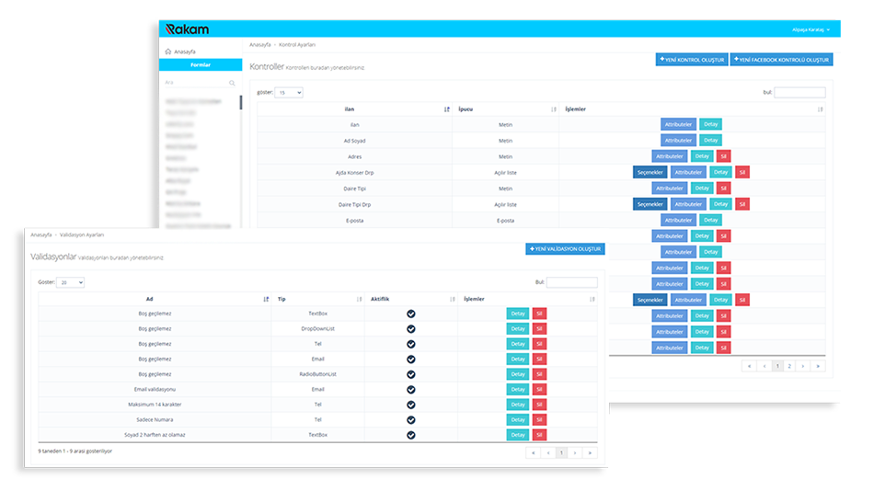874x491 pixels.
Task: Go to last page of Kontroller table
Action: click(817, 366)
